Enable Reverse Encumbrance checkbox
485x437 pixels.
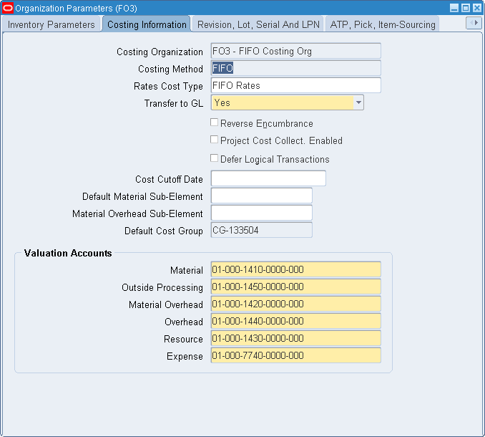click(x=214, y=123)
